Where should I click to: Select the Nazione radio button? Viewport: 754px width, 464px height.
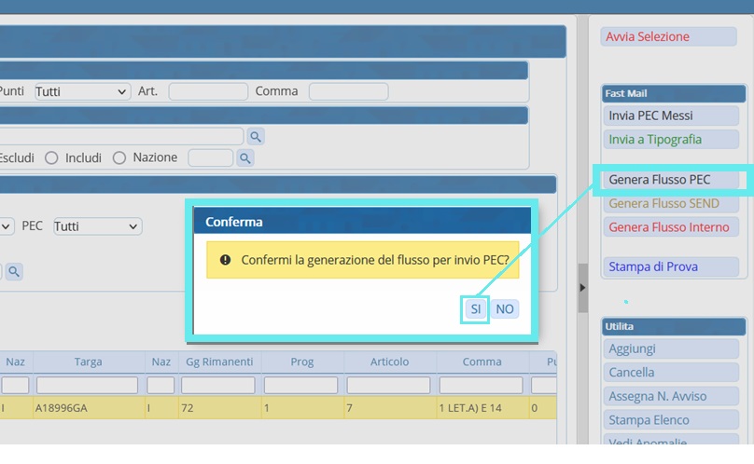coord(119,158)
